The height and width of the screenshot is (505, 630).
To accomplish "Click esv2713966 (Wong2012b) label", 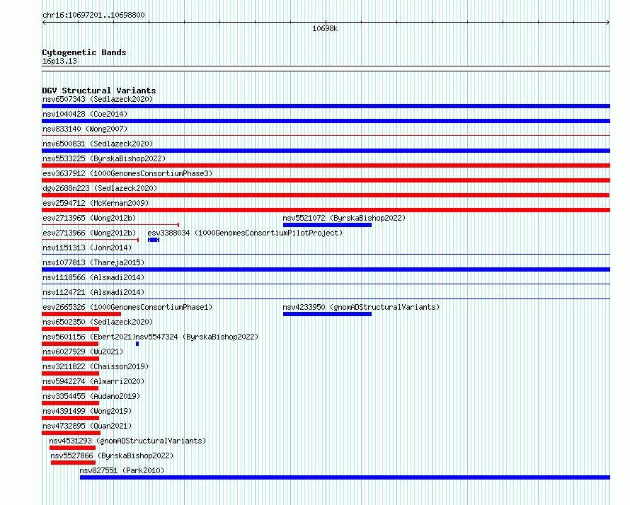I will pyautogui.click(x=89, y=233).
